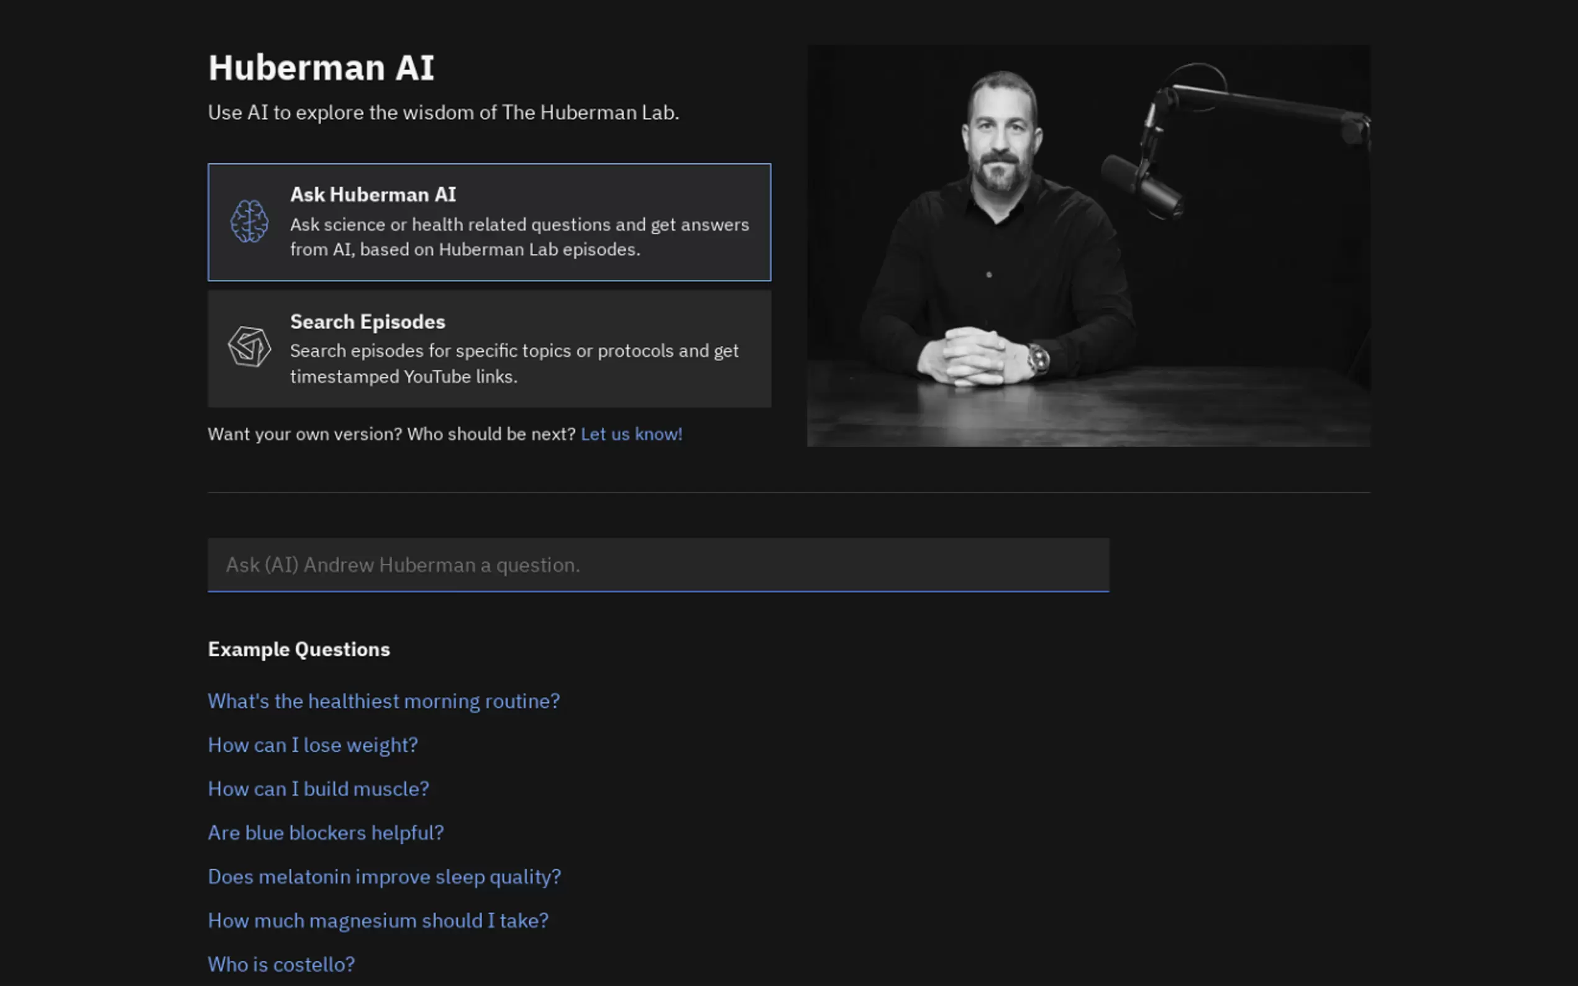This screenshot has height=986, width=1578.
Task: Click the "Use AI to explore" subtitle text
Action: coord(443,113)
